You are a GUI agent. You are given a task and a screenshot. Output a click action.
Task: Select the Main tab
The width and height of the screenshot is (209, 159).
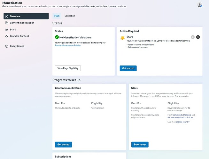pyautogui.click(x=57, y=16)
